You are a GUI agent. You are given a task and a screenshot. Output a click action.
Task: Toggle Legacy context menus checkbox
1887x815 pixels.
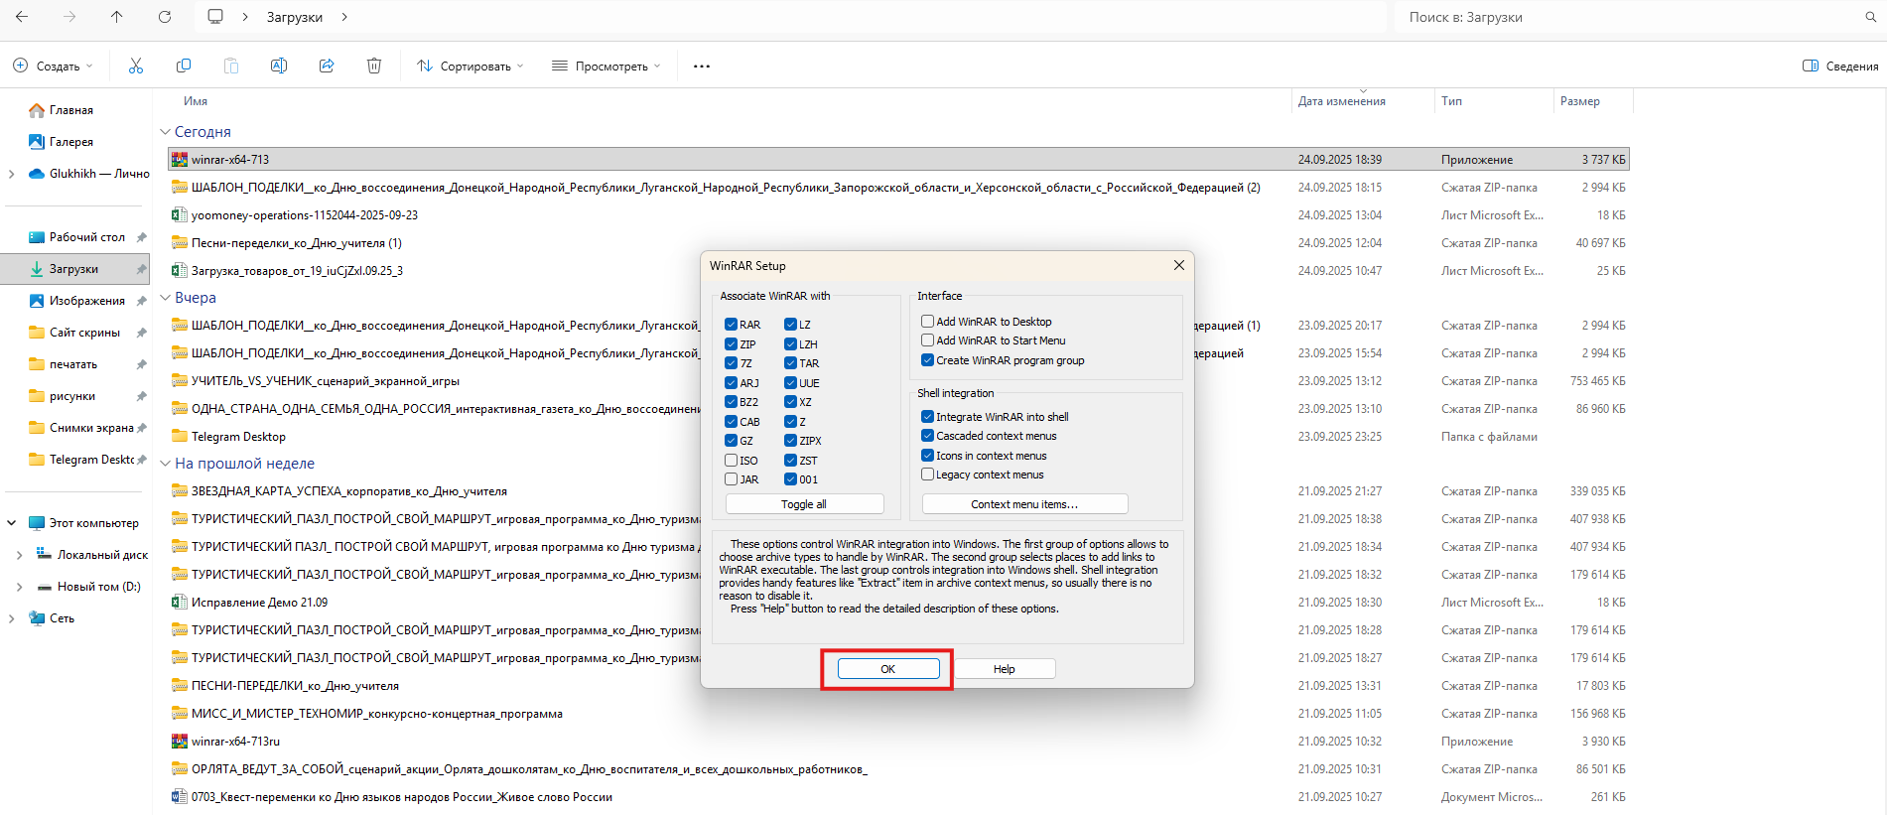pos(928,475)
